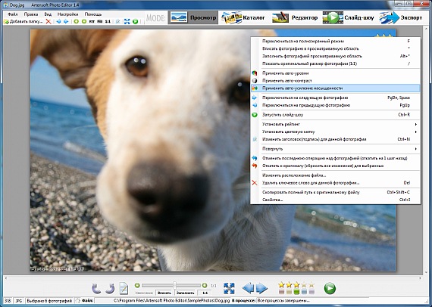Click the blue fullscreen arrows icon in bottom panel
Image resolution: width=432 pixels, height=307 pixels.
pyautogui.click(x=229, y=288)
